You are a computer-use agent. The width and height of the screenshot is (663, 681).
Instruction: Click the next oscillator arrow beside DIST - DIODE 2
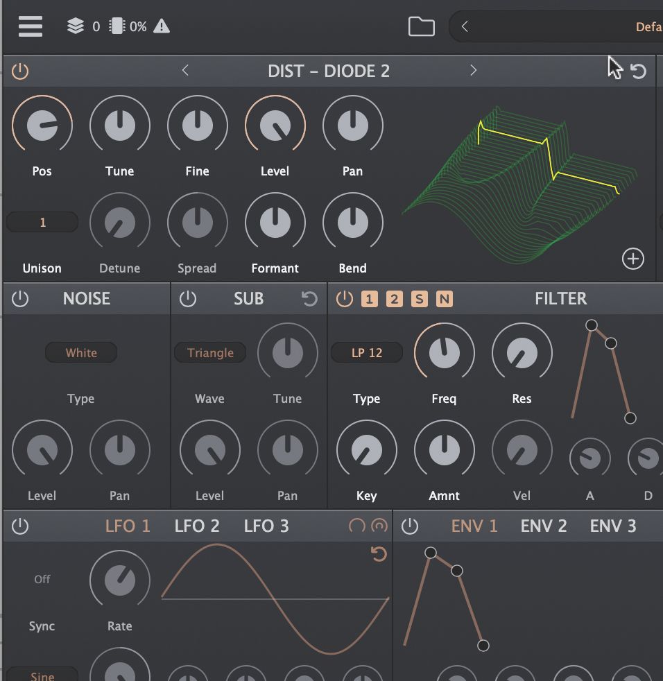[474, 71]
